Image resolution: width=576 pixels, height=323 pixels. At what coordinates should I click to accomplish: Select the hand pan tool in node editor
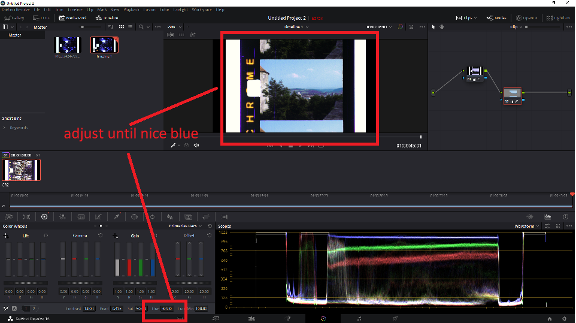[x=441, y=27]
